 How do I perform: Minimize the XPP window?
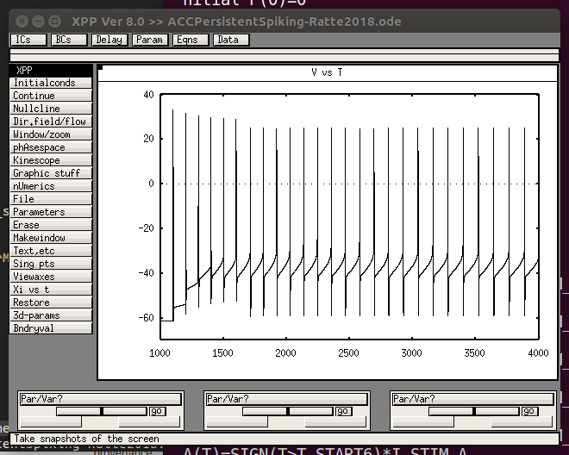click(x=39, y=22)
